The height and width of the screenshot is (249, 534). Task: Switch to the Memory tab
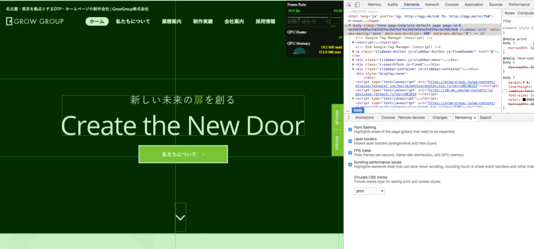click(x=374, y=5)
